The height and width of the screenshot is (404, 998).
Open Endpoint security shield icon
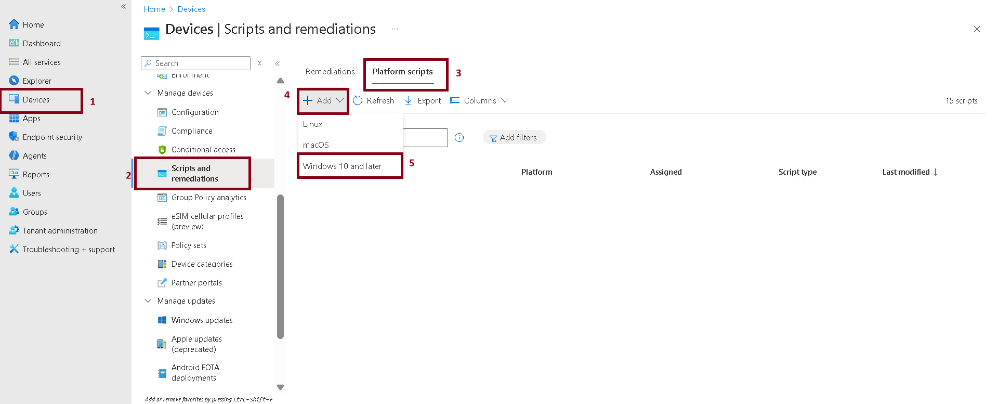[x=14, y=137]
